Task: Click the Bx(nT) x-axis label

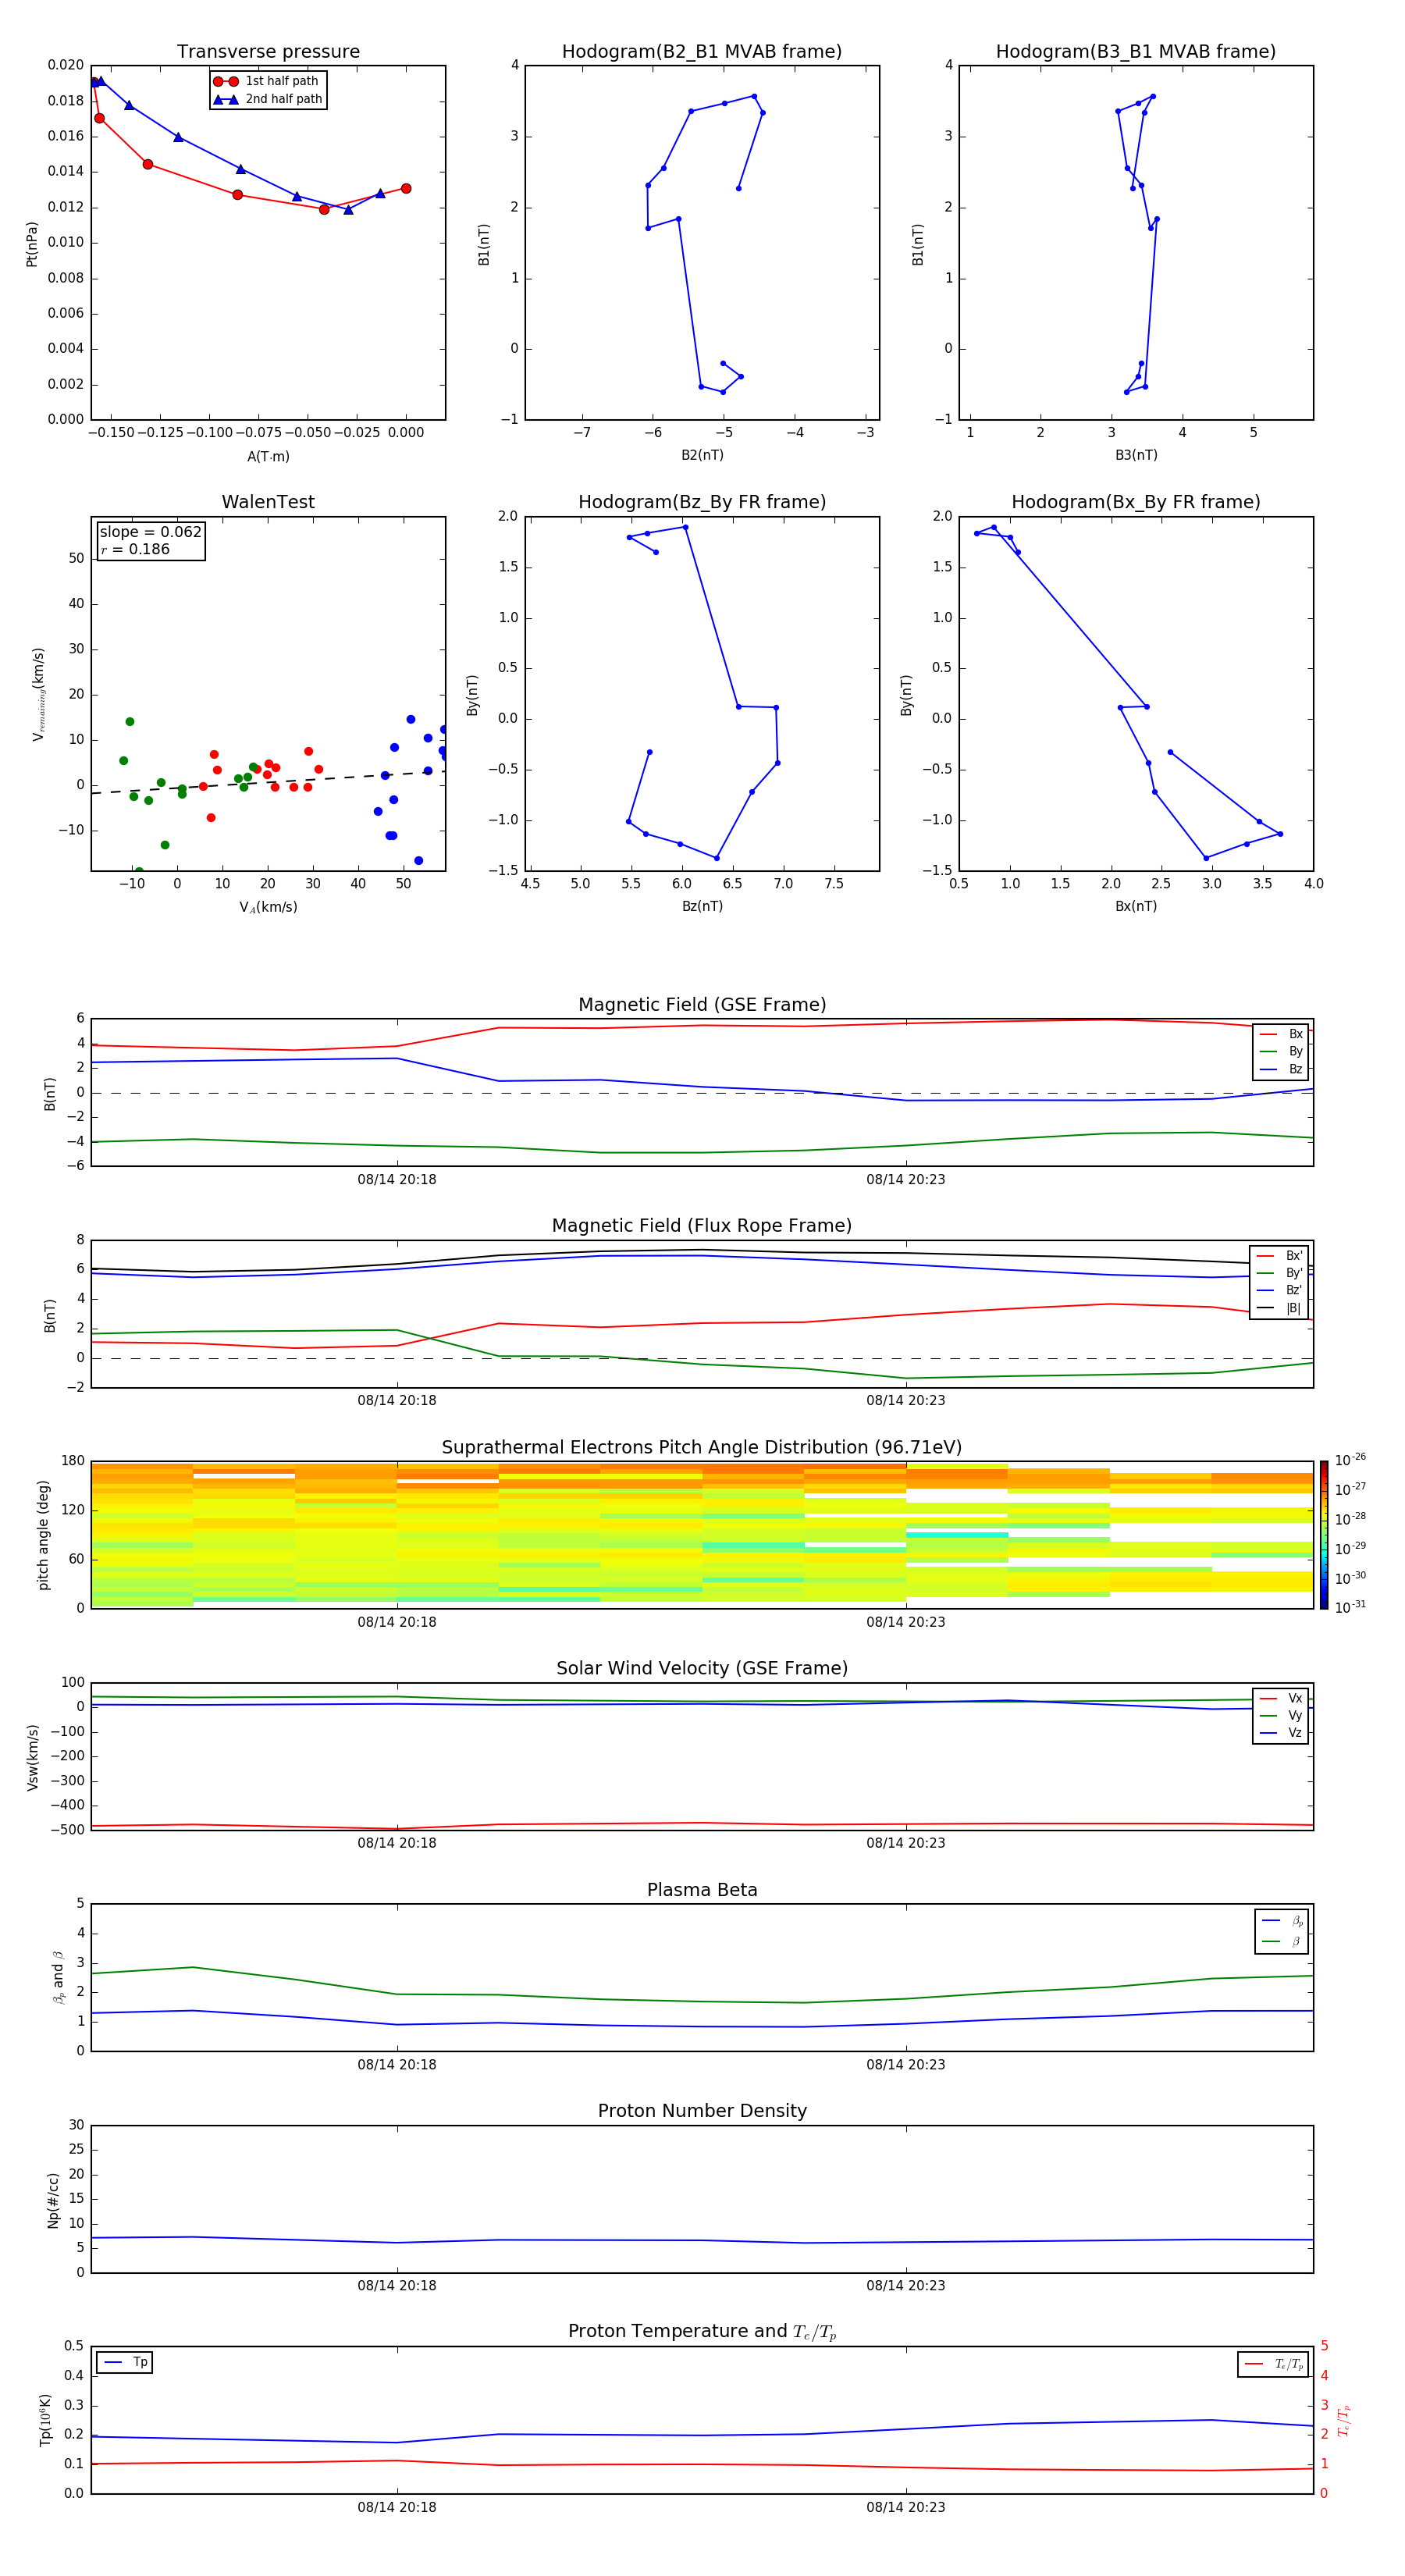Action: 1136,906
